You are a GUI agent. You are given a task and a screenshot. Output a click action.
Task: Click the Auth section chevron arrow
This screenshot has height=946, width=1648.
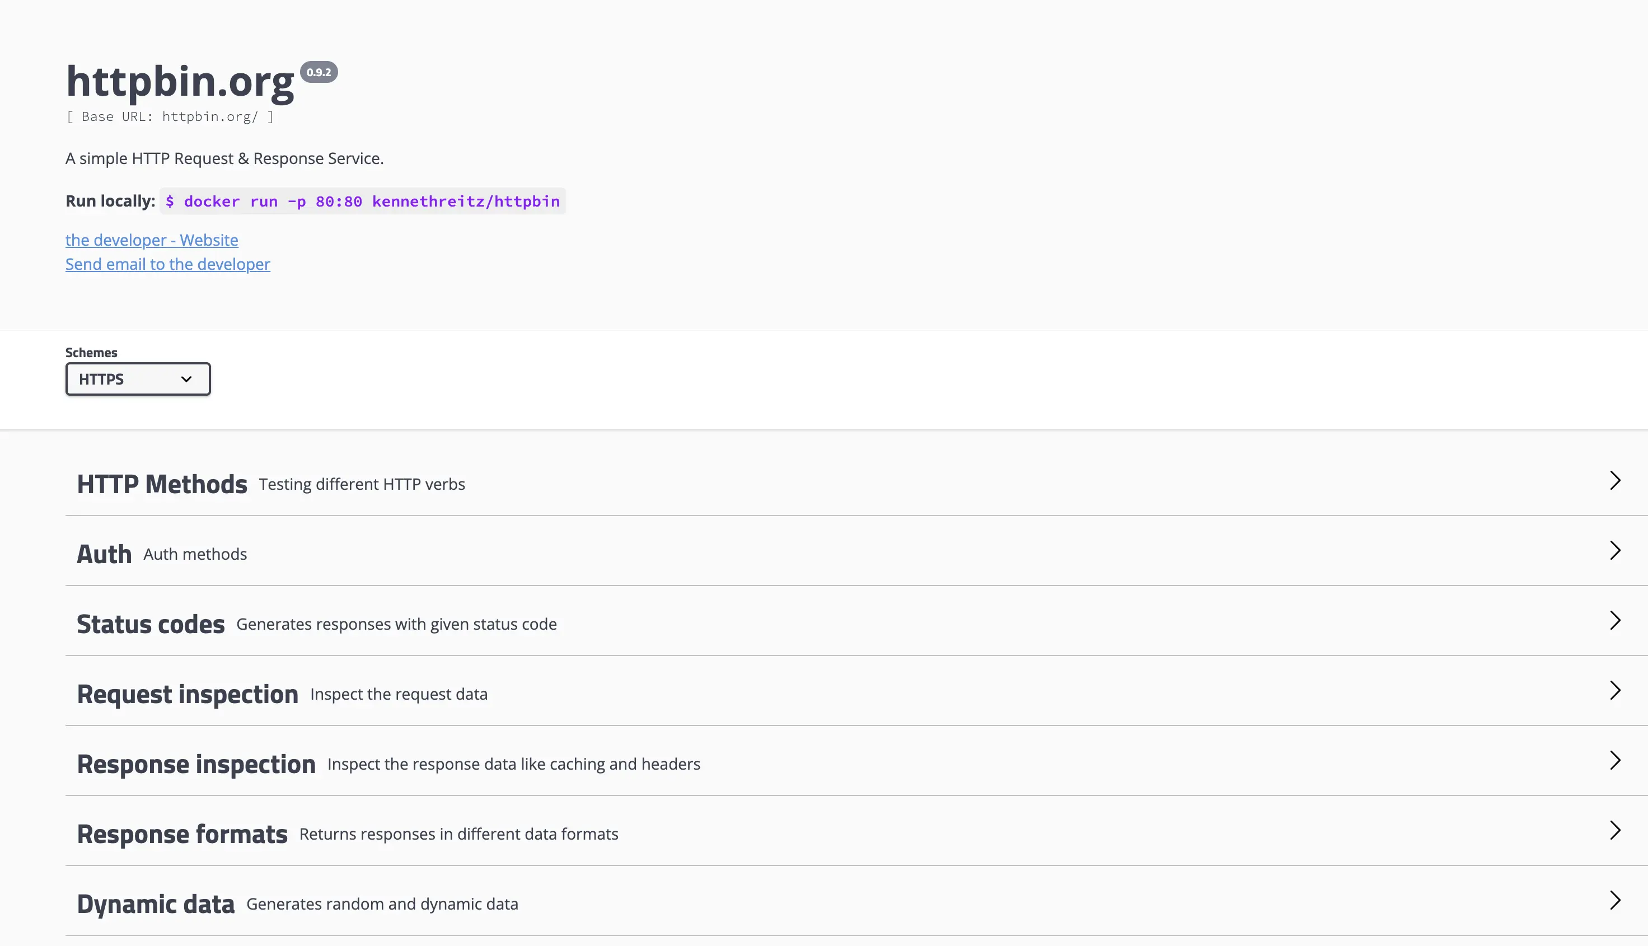(1615, 551)
